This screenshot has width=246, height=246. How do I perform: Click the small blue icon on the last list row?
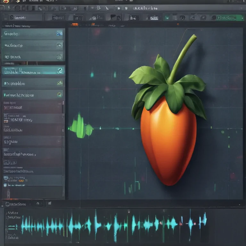[5, 185]
